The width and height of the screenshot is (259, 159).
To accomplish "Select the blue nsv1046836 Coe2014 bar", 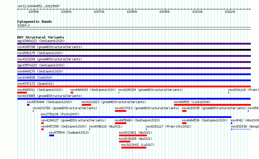I will pos(134,80).
